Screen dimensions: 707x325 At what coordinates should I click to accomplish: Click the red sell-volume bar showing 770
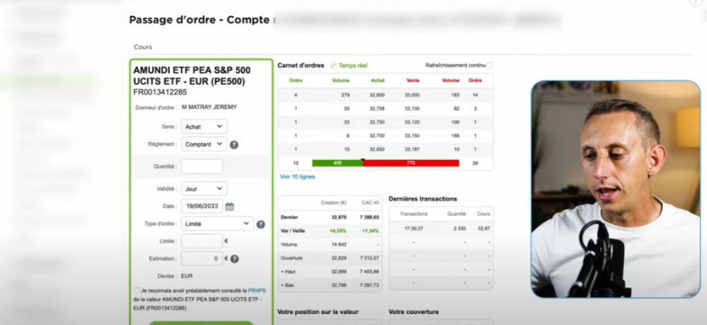point(411,163)
